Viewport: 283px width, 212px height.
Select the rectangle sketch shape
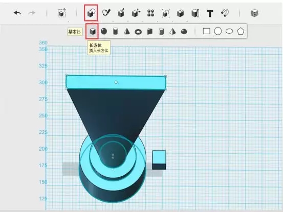pos(206,31)
